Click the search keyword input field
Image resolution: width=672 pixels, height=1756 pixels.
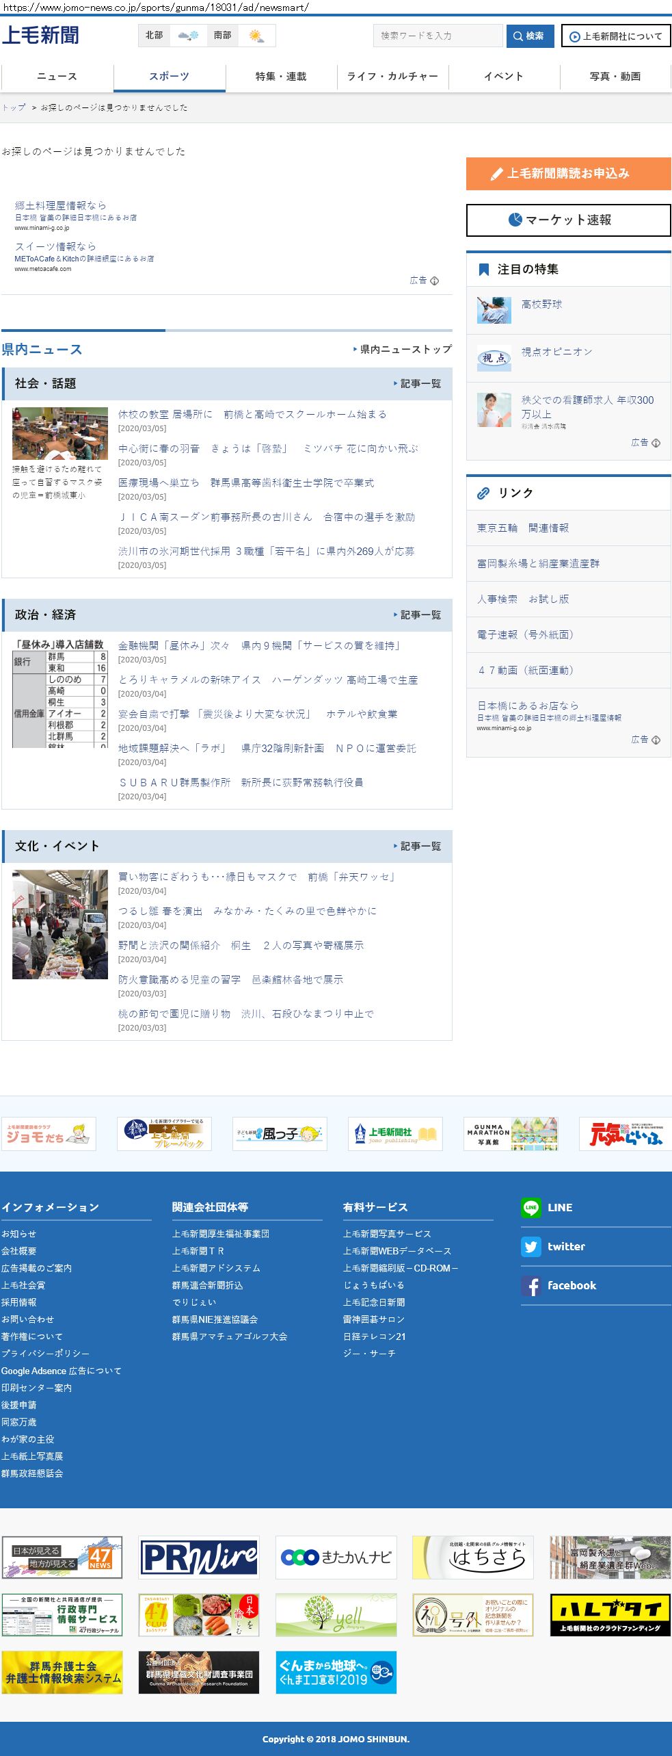438,36
